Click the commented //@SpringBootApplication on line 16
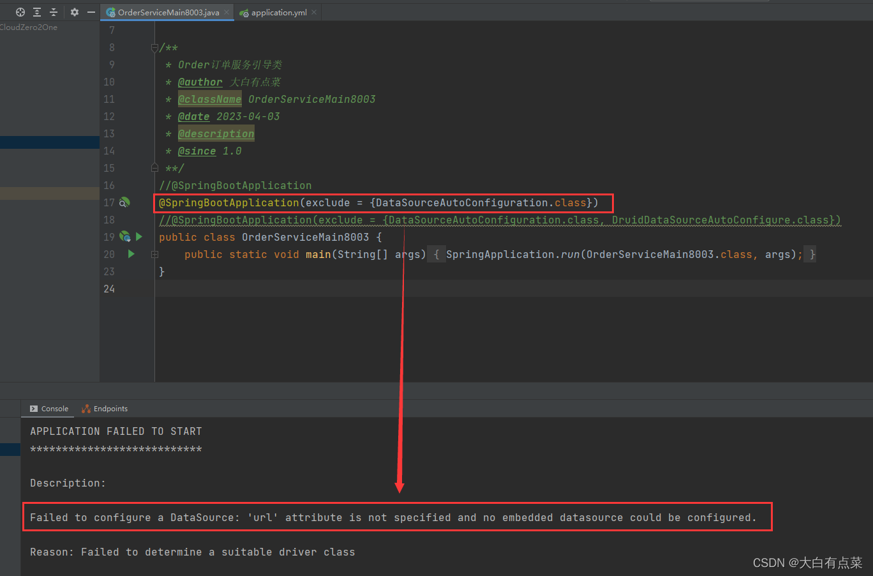This screenshot has width=873, height=576. 235,185
